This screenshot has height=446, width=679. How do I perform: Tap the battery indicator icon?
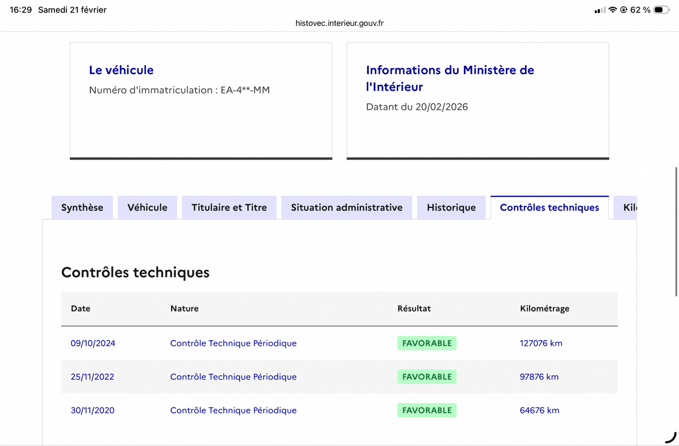point(661,10)
